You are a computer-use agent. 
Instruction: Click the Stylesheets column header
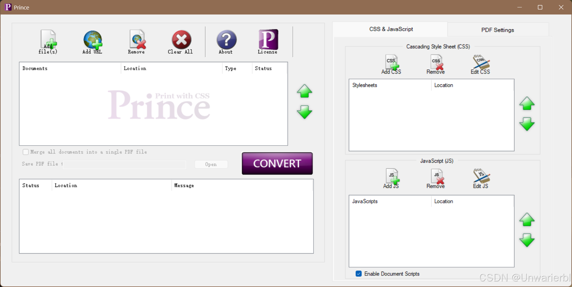click(390, 85)
